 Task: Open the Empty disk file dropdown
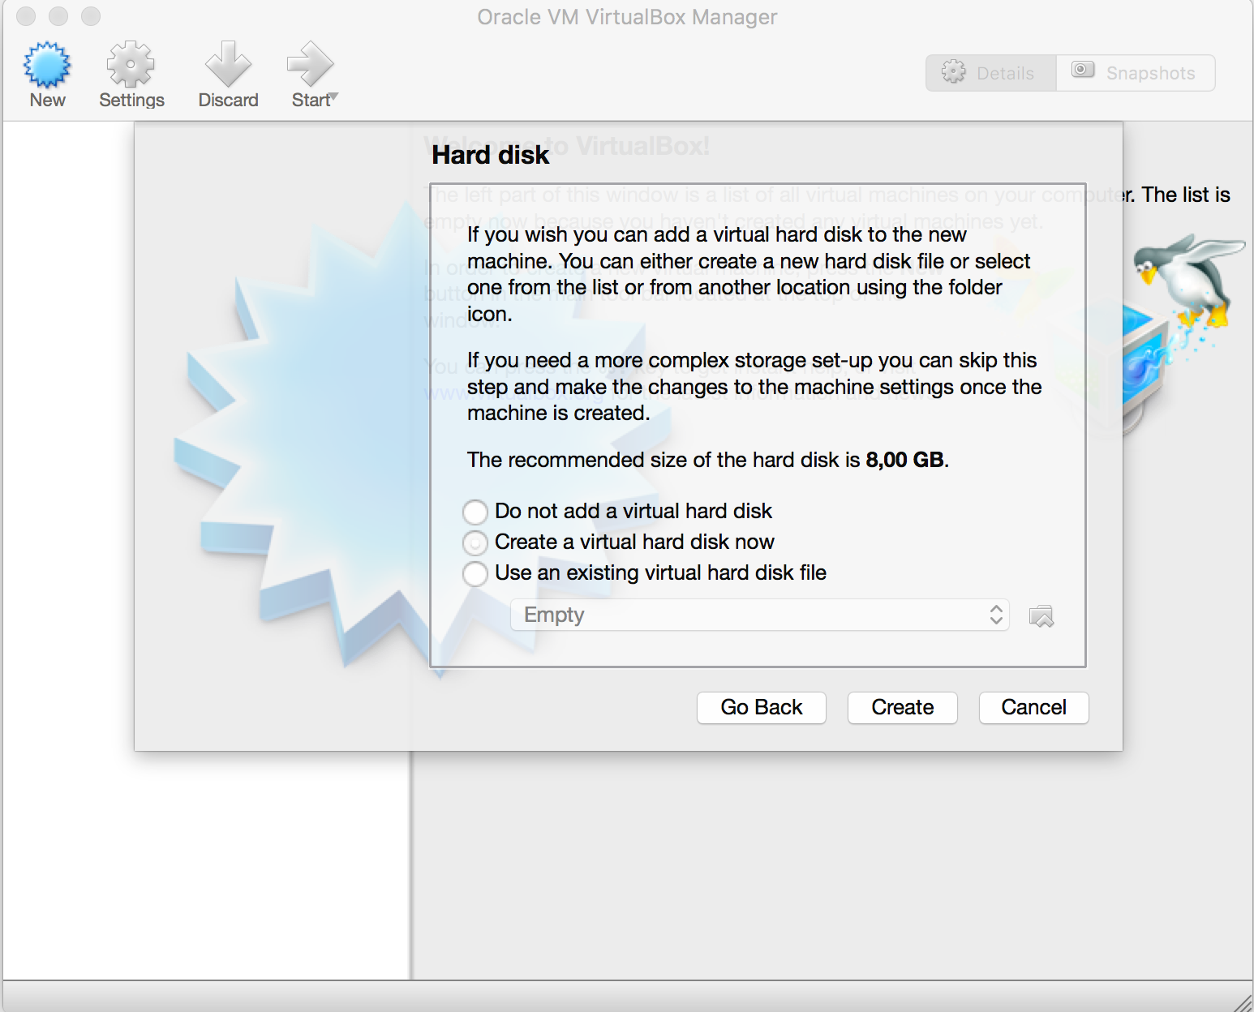(x=759, y=615)
